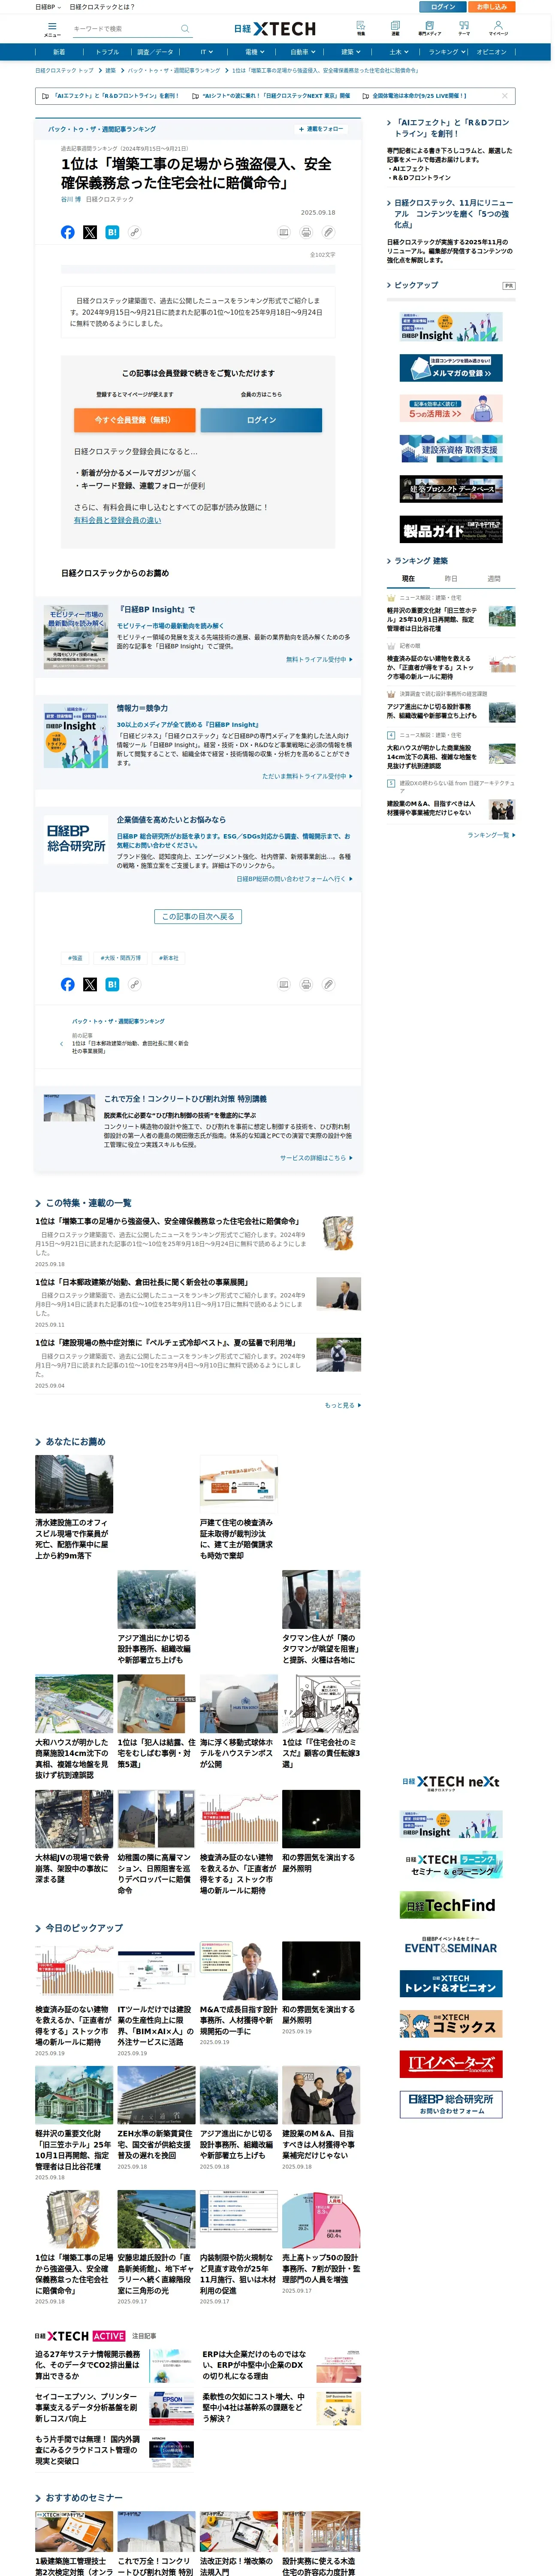Click 今すぐ会員登録（無料） button
555x2576 pixels.
[x=134, y=420]
